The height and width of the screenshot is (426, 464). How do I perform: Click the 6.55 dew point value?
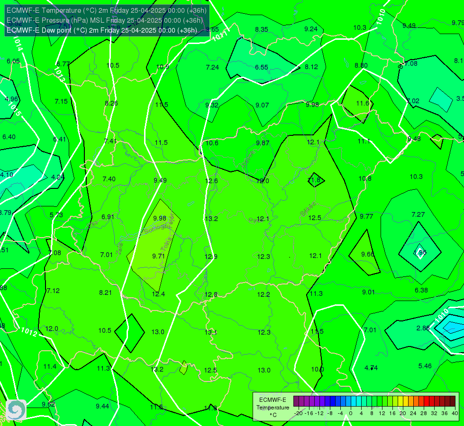[262, 67]
